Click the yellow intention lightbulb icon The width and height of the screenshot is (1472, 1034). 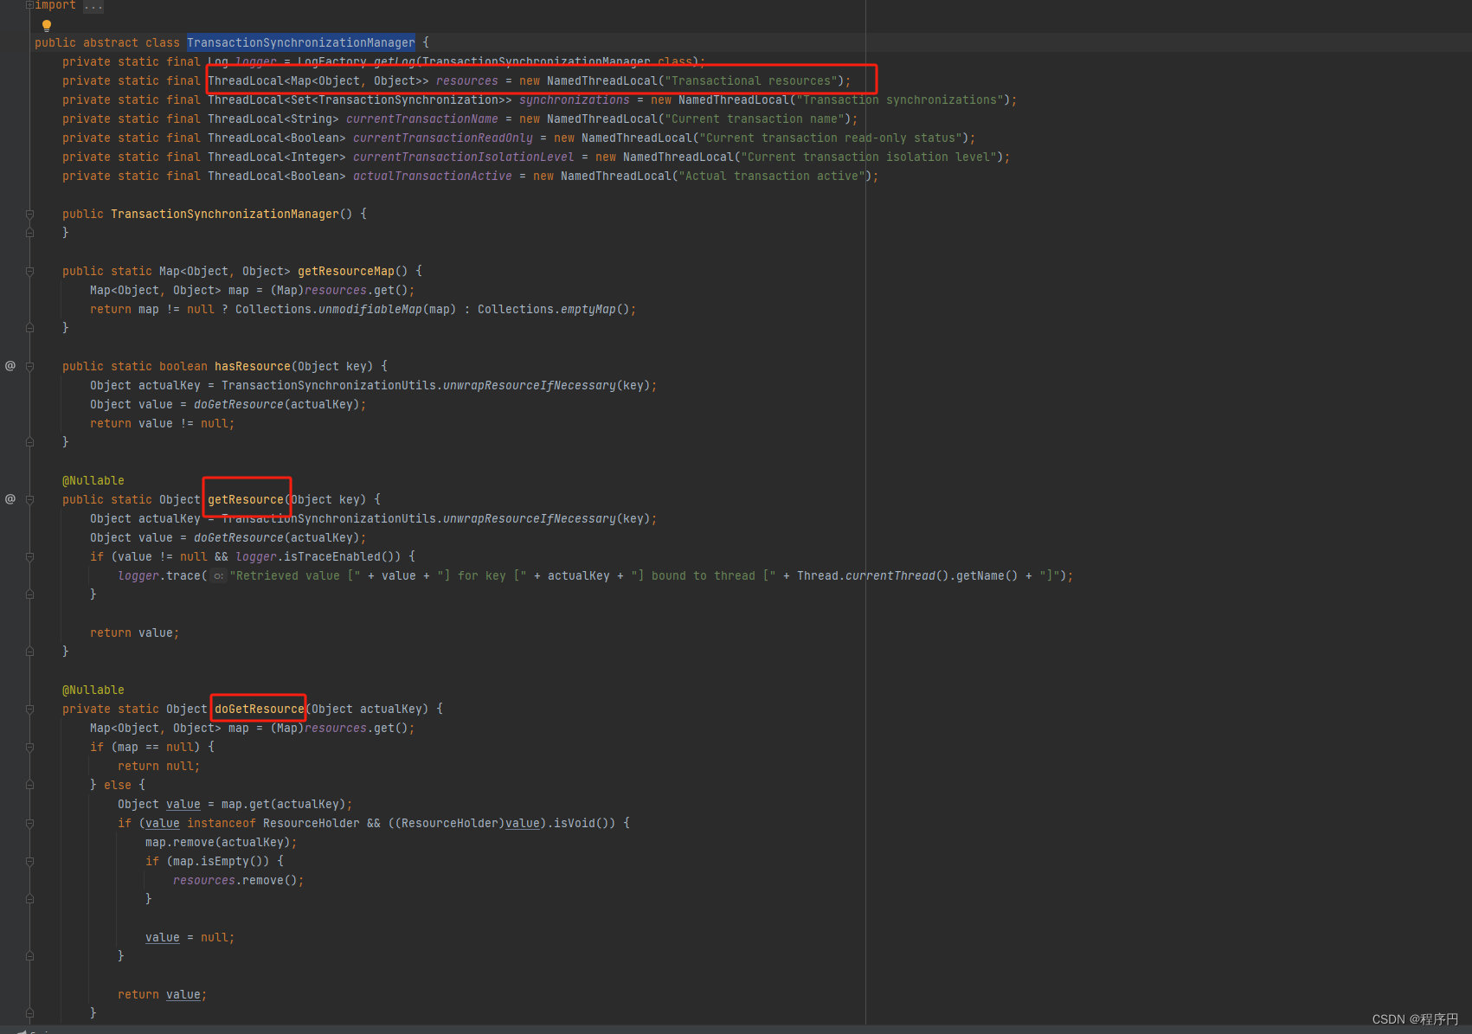tap(46, 25)
